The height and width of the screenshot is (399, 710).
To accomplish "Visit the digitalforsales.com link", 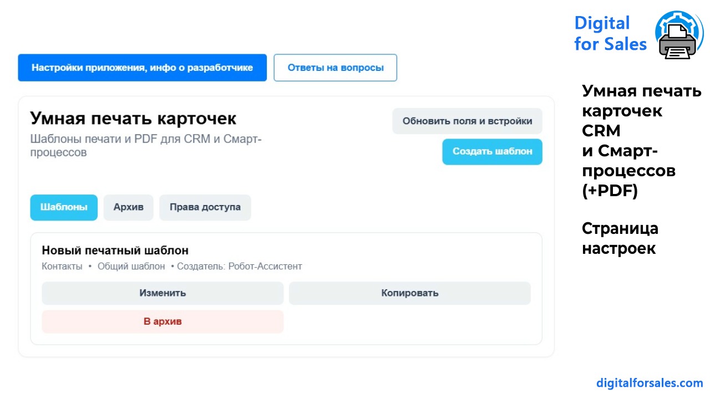I will [x=650, y=383].
